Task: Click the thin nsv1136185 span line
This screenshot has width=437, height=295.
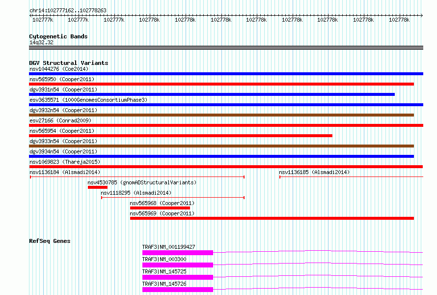Action: point(351,177)
